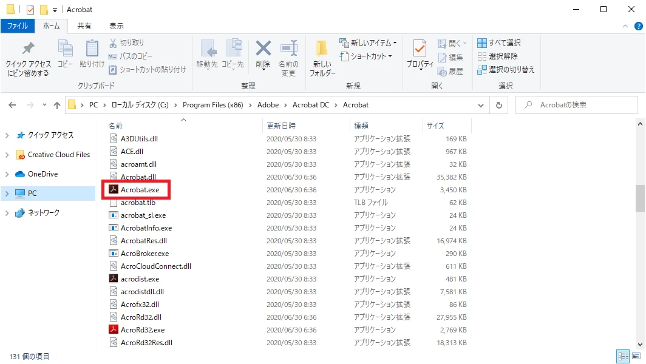Select the Acrobat.exe application icon

pyautogui.click(x=114, y=189)
